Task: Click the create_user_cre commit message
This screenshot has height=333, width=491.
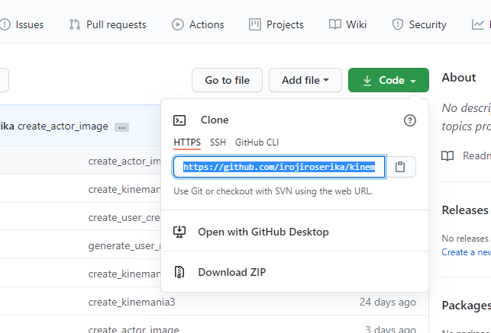Action: point(124,218)
